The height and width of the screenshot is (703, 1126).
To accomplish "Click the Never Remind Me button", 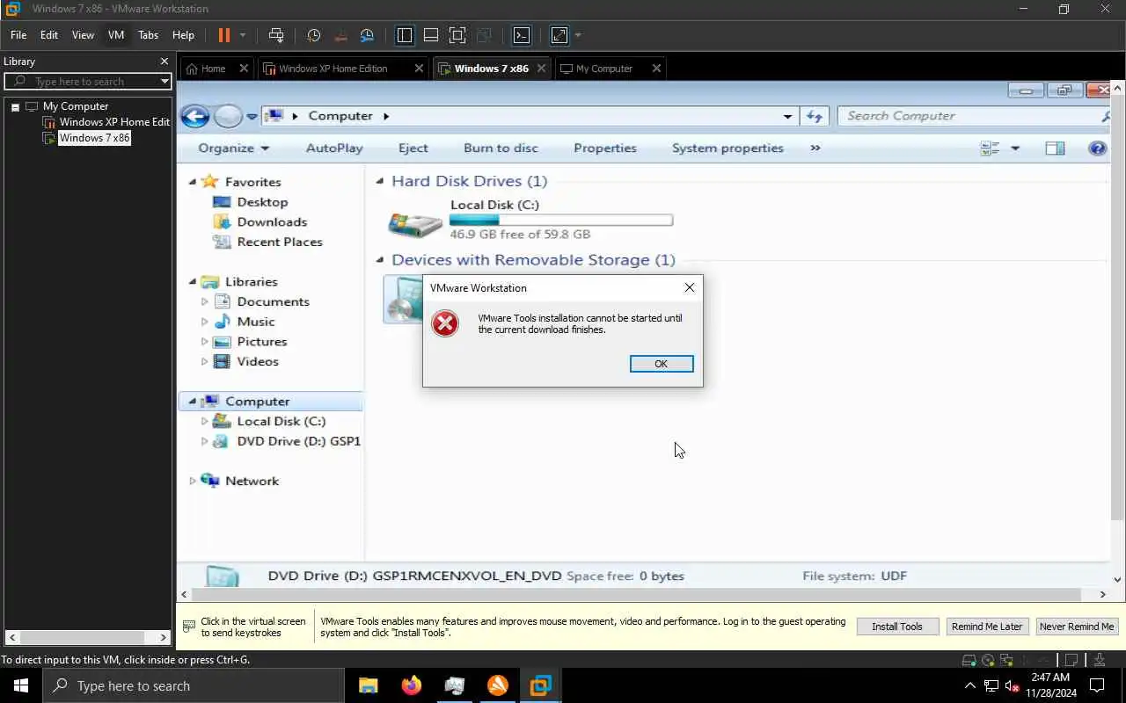I will pos(1077,627).
